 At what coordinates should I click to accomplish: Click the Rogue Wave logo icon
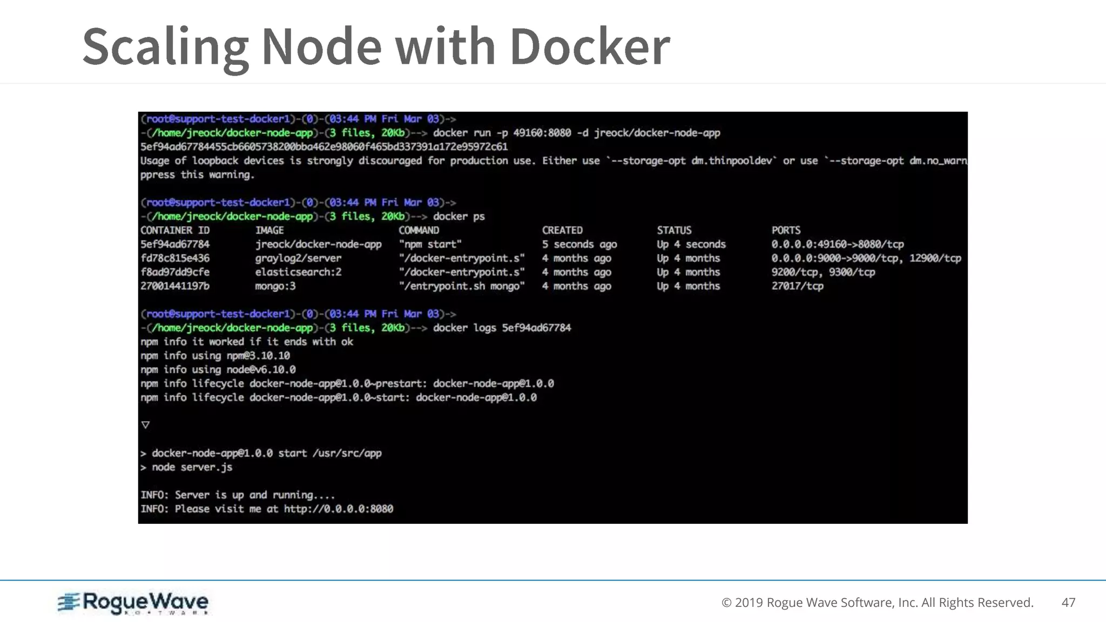click(69, 602)
